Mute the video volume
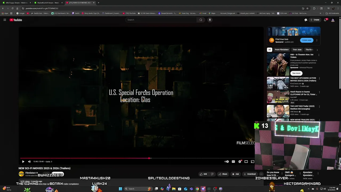The width and height of the screenshot is (341, 192). pyautogui.click(x=29, y=162)
